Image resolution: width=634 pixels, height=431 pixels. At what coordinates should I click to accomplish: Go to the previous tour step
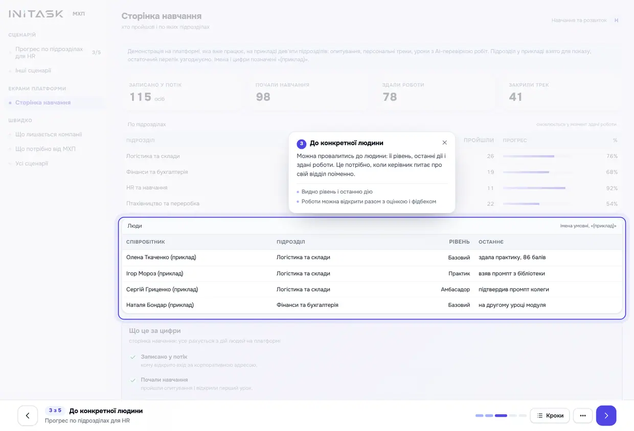[x=28, y=416]
